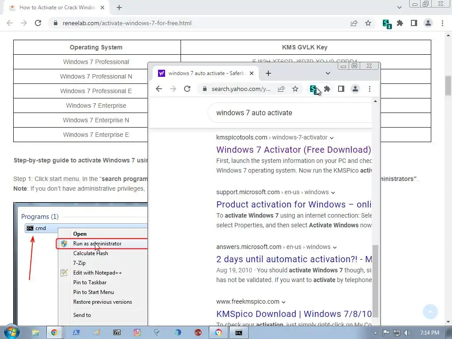Open 'Windows 7 Activator (Free Download)' result

(x=294, y=150)
